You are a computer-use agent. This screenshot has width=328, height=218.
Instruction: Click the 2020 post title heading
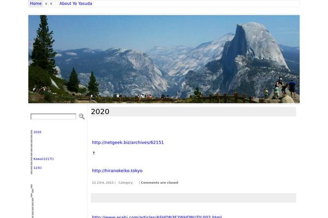(100, 112)
